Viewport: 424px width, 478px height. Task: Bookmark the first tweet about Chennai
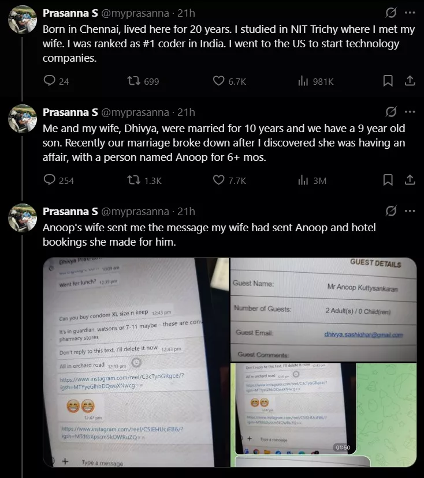coord(388,81)
